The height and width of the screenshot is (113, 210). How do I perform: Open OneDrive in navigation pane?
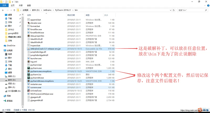(11, 45)
